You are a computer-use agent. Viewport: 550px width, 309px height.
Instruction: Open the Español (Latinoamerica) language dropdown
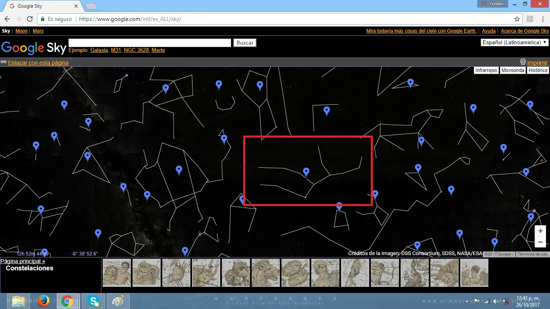515,42
